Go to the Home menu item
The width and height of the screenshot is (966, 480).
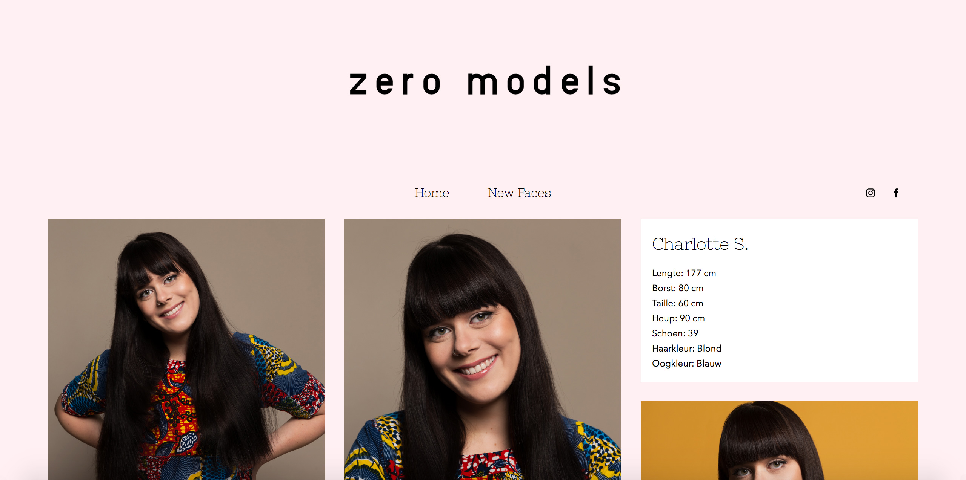tap(432, 193)
